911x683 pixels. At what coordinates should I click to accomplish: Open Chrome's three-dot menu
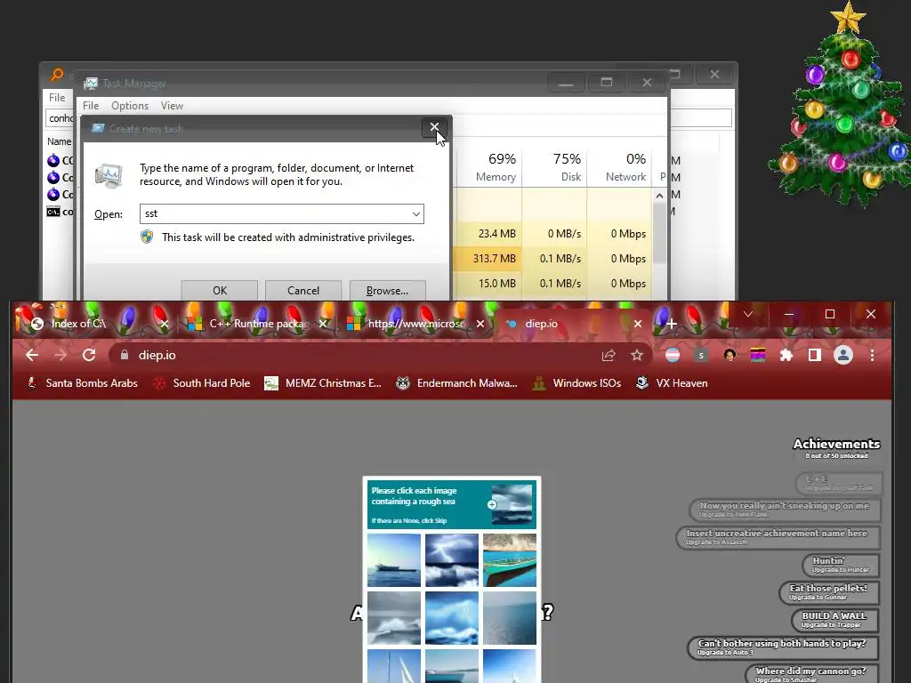pyautogui.click(x=872, y=355)
